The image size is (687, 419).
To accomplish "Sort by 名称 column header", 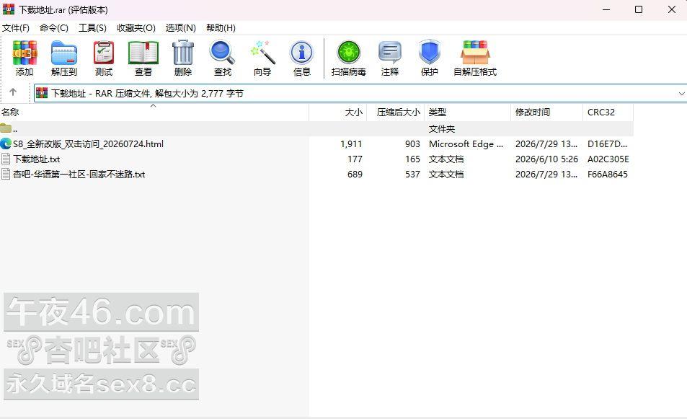I will tap(154, 113).
